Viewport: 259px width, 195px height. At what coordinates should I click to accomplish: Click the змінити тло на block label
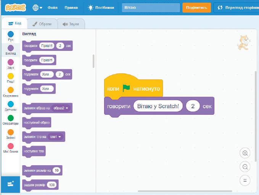click(35, 137)
